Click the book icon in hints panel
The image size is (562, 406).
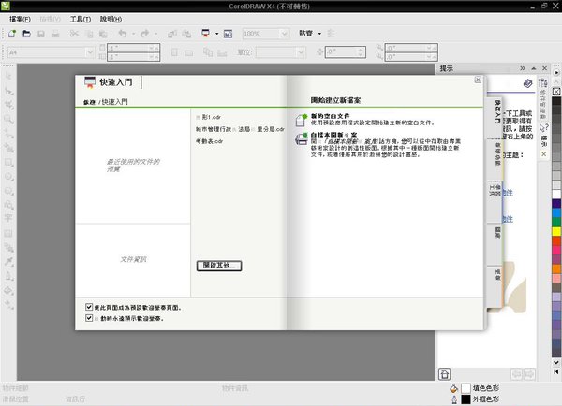click(x=527, y=84)
